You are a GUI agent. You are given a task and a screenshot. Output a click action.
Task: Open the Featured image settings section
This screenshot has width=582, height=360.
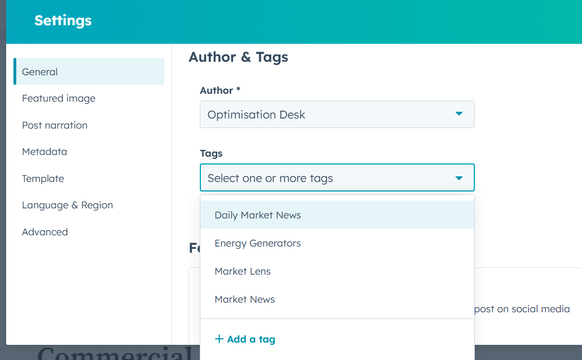pos(58,98)
